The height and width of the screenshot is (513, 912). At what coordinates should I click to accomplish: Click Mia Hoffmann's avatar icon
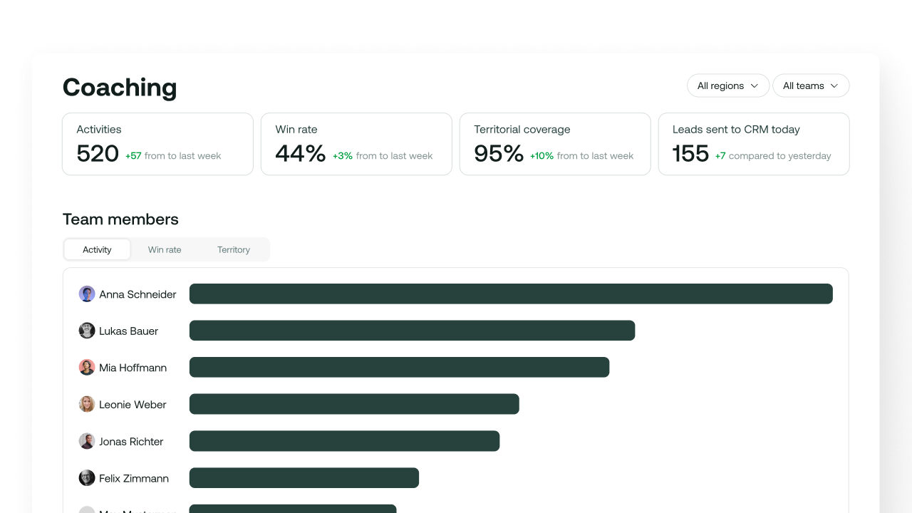coord(87,368)
